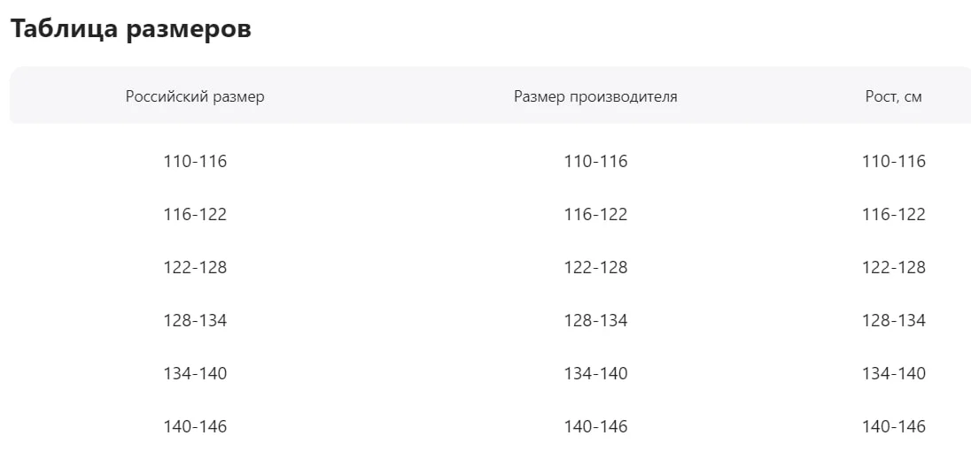This screenshot has height=466, width=971.
Task: Click the "Рост, см" column header
Action: tap(894, 96)
